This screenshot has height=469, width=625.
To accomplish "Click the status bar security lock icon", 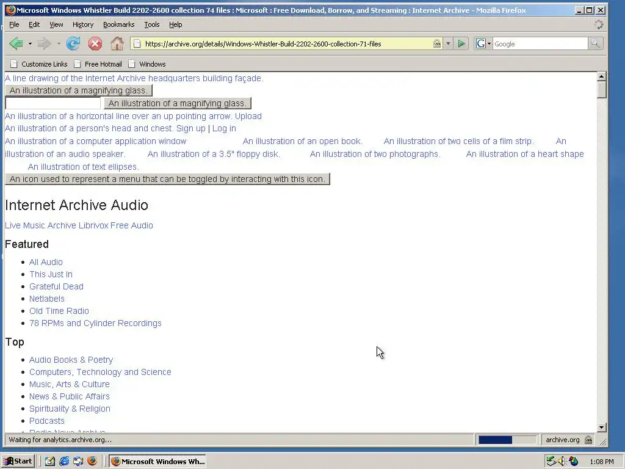I will tap(588, 440).
